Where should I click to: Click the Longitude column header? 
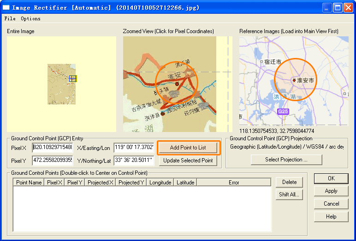point(160,183)
